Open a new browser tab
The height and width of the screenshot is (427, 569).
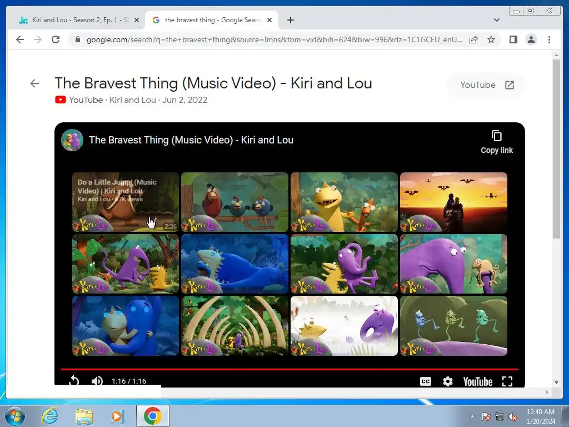click(x=290, y=20)
